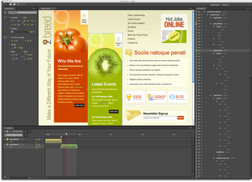Select the Text tool
This screenshot has width=252, height=182.
click(x=18, y=5)
